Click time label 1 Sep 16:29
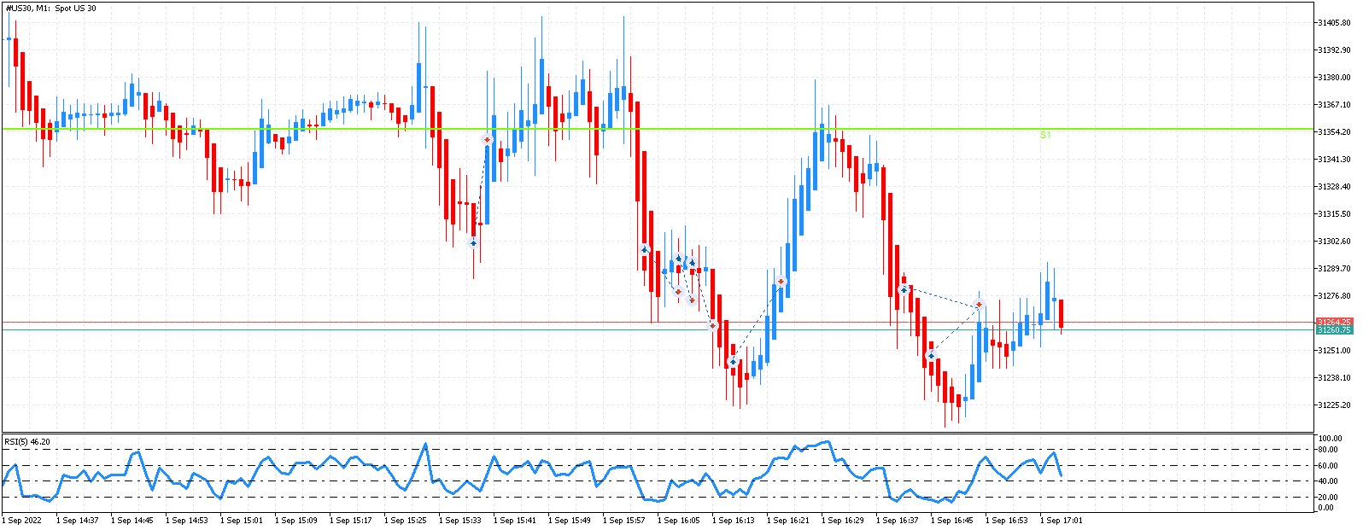This screenshot has width=1363, height=530. click(x=843, y=521)
